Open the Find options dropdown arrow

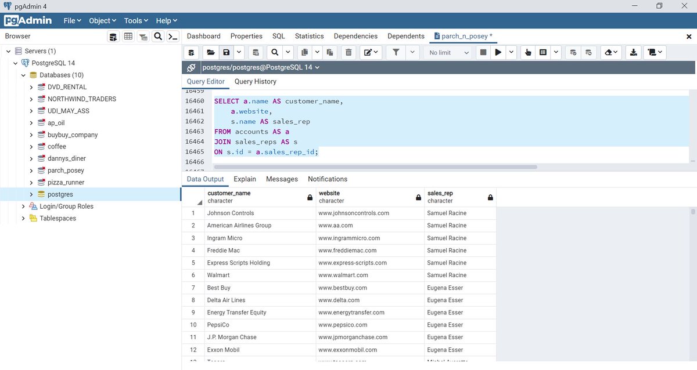click(x=288, y=52)
